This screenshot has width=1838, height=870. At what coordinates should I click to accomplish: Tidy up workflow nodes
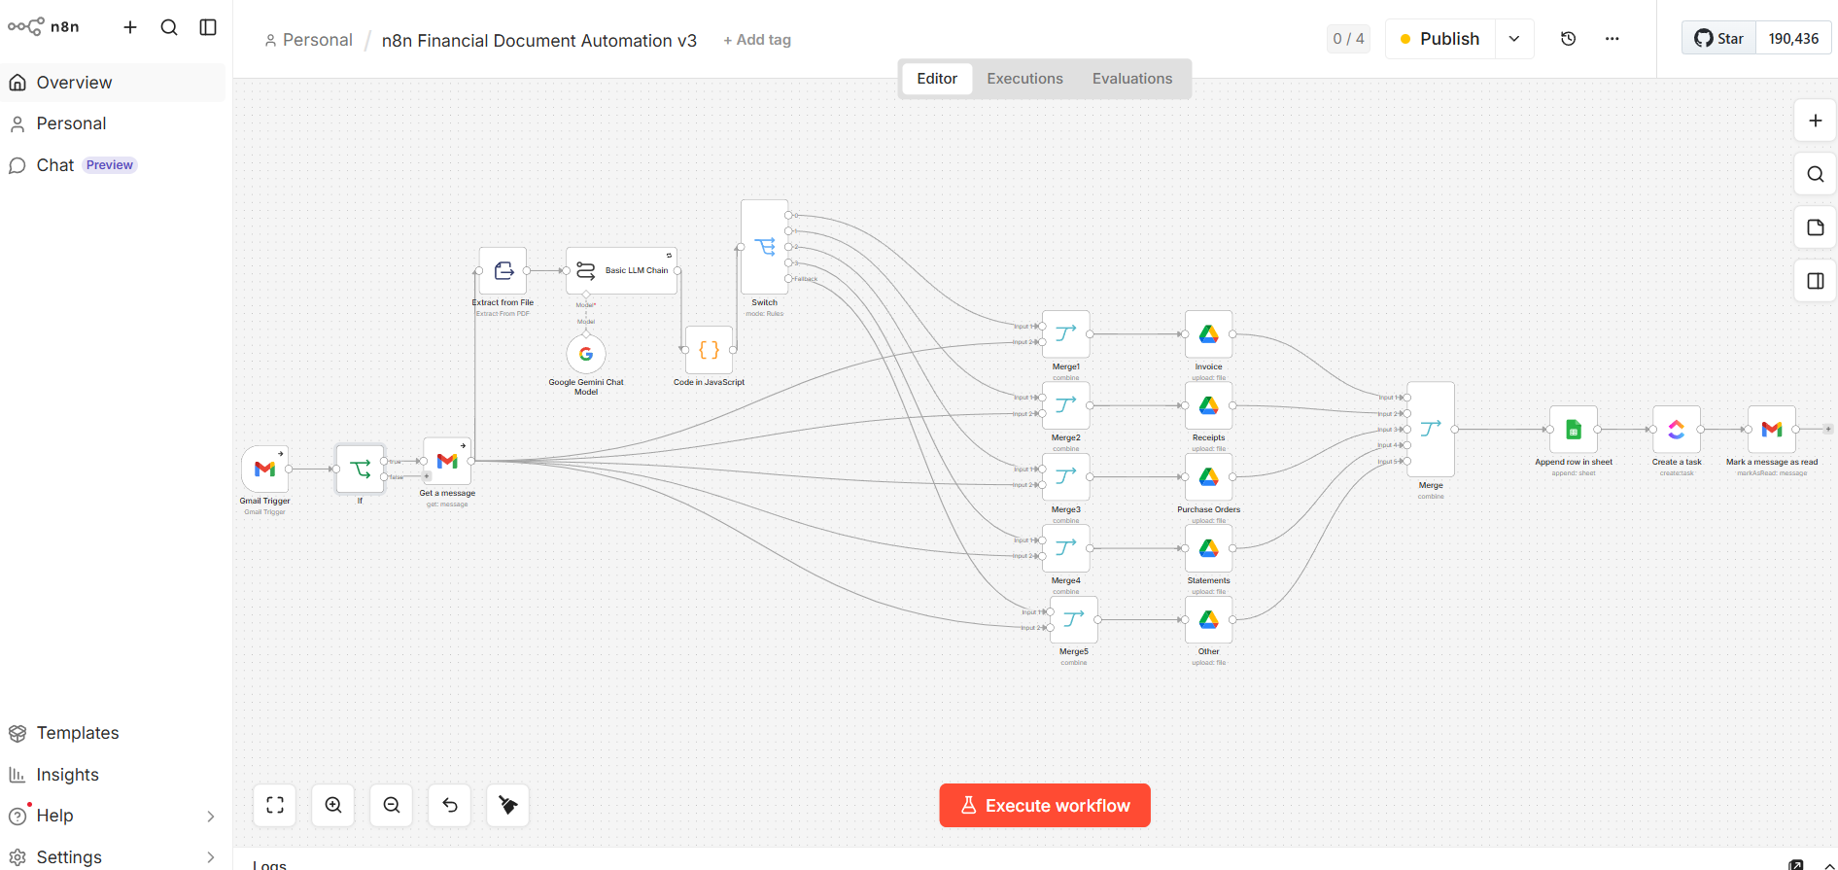tap(508, 805)
